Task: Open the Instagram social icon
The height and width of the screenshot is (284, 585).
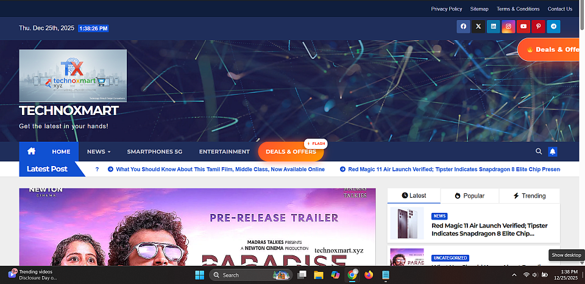Action: [x=508, y=26]
